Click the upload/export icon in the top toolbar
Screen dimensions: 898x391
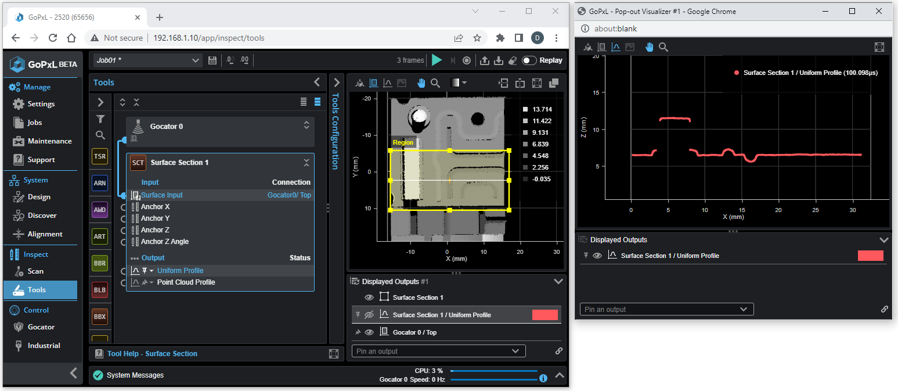485,60
